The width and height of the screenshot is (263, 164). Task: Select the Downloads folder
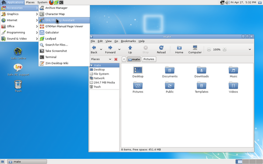point(202,72)
